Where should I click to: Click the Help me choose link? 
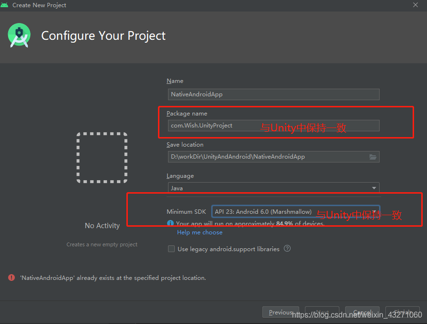coord(200,232)
